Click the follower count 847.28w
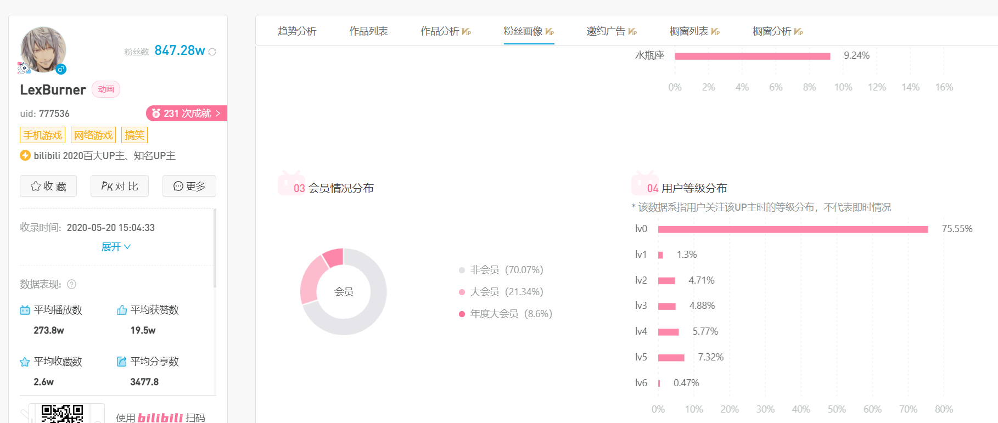This screenshot has width=998, height=423. pos(180,50)
